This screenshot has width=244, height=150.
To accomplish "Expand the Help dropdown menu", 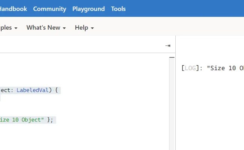I will point(84,28).
